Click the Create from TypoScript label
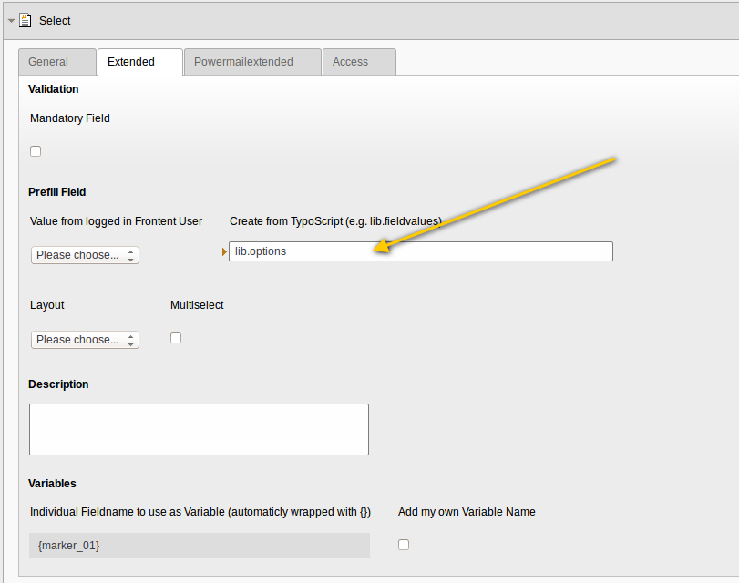The height and width of the screenshot is (583, 739). 335,221
